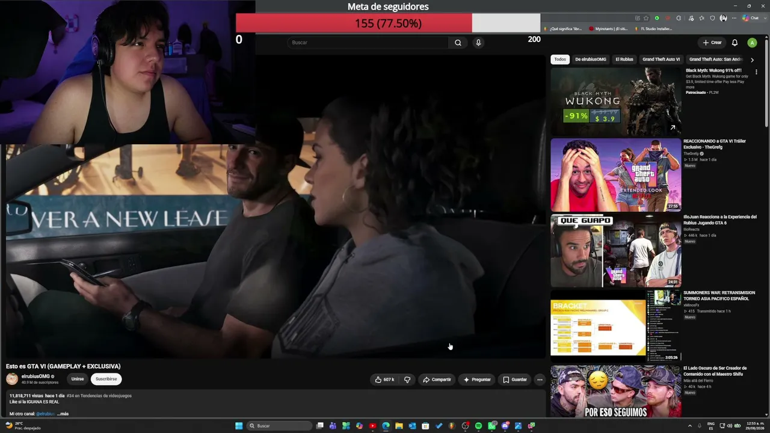Image resolution: width=770 pixels, height=433 pixels.
Task: Open Task View on taskbar
Action: pos(320,426)
